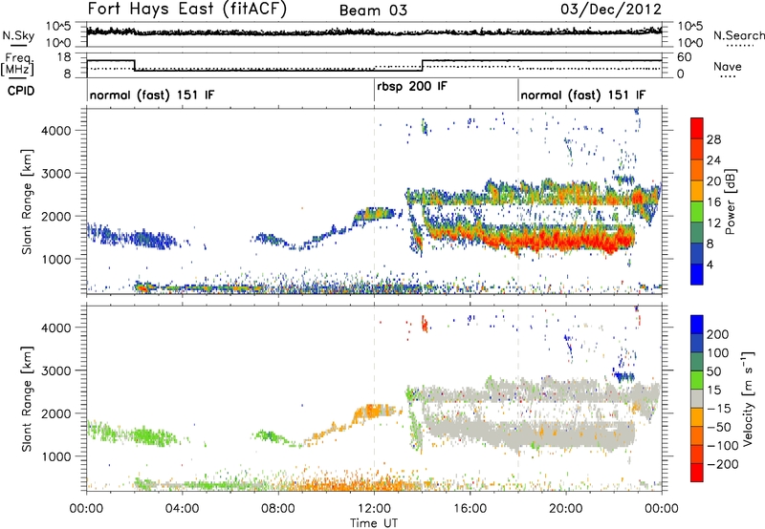Click the '20:00' time tick label
Screen dimensions: 765x529
click(x=566, y=509)
